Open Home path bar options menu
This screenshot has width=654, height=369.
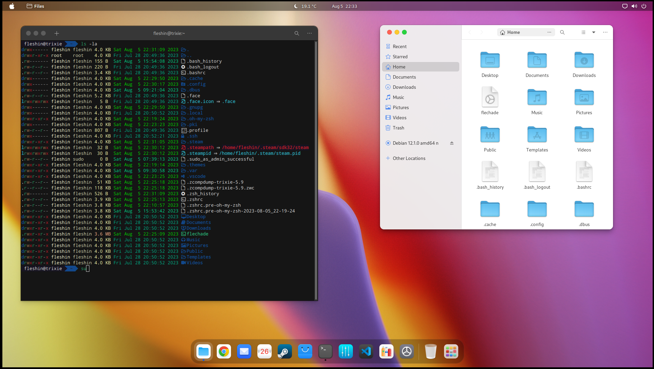(549, 32)
